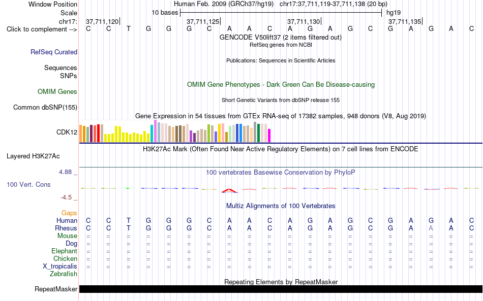Click 'Multiz Alignments of 100 Vertebrates' title
Screen dimensions: 483x301
click(x=281, y=206)
